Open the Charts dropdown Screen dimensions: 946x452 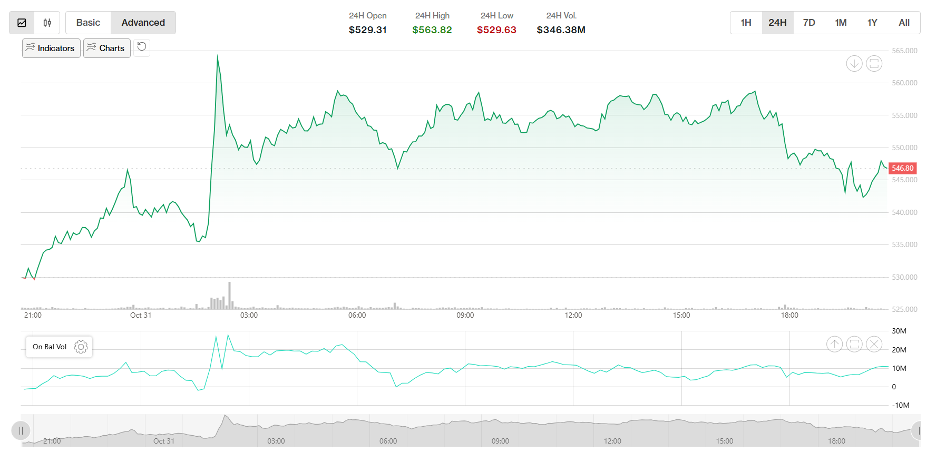pyautogui.click(x=106, y=48)
